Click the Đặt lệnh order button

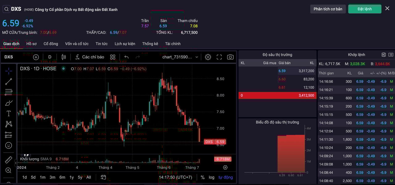pyautogui.click(x=364, y=9)
